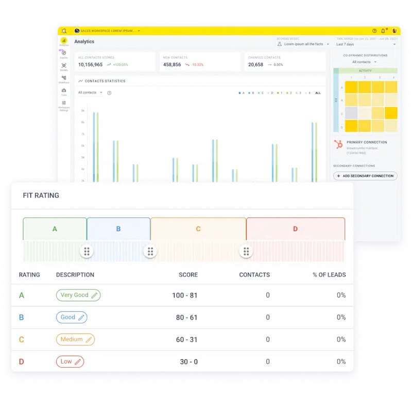Toggle series D in the chart legend
This screenshot has width=412, height=398.
(270, 93)
